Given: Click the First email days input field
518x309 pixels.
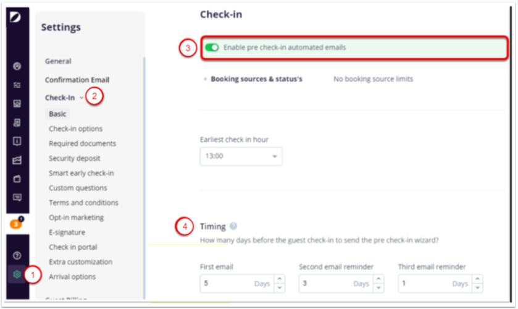Looking at the screenshot, I should pos(225,284).
